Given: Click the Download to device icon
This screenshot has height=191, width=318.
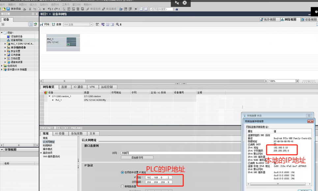Looking at the screenshot, I should (x=69, y=9).
